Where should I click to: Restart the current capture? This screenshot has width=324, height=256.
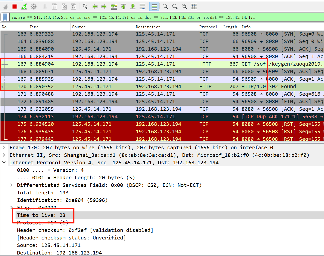[24, 7]
